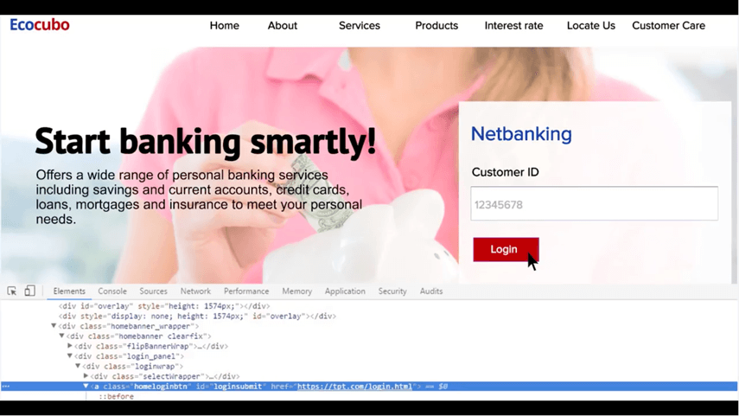739x416 pixels.
Task: Select the display none overlay div line
Action: [x=197, y=316]
